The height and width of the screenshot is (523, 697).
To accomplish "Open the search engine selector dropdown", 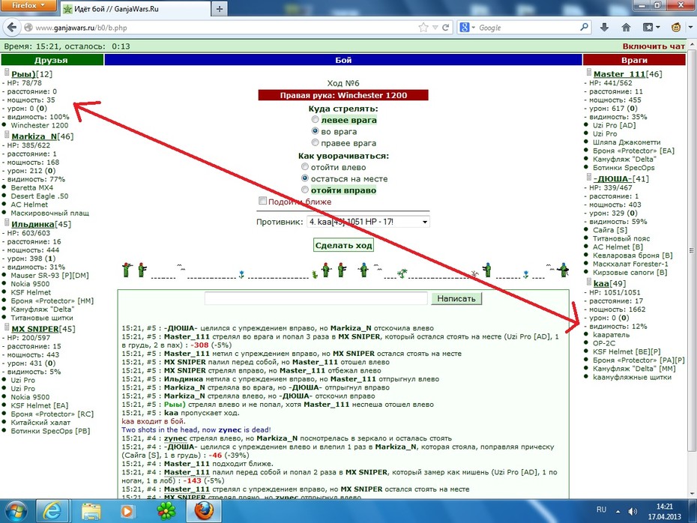I will click(x=467, y=28).
